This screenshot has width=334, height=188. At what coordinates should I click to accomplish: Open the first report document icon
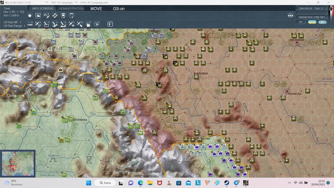point(63,15)
